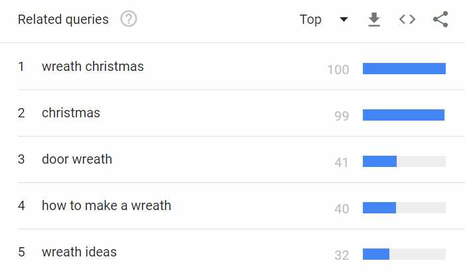Image resolution: width=465 pixels, height=273 pixels.
Task: Open the 'wreath ideas' query
Action: pyautogui.click(x=79, y=252)
